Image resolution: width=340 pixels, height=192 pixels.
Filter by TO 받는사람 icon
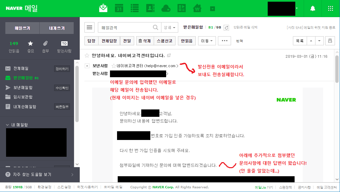point(64,47)
